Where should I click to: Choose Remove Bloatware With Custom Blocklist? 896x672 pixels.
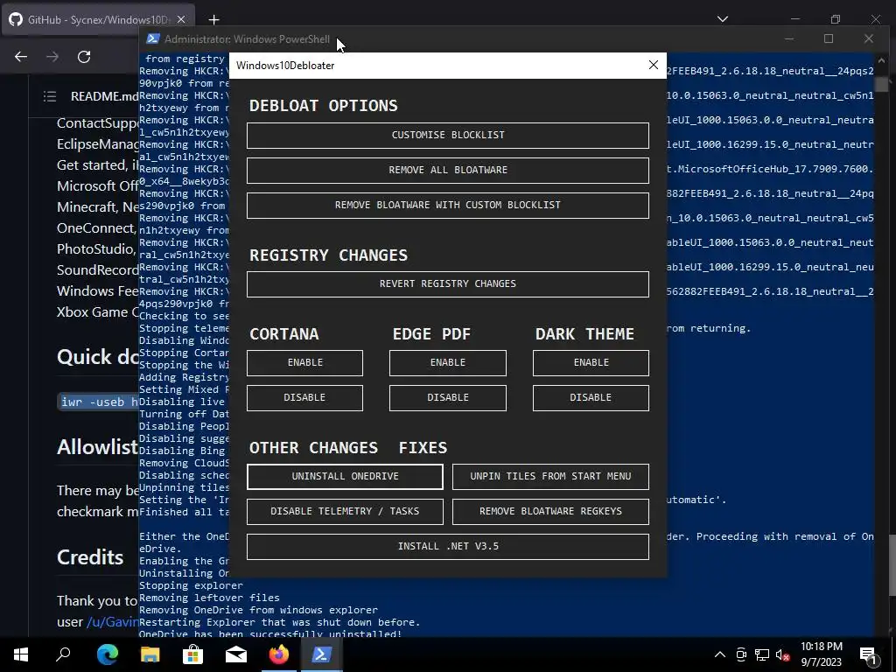(x=447, y=205)
